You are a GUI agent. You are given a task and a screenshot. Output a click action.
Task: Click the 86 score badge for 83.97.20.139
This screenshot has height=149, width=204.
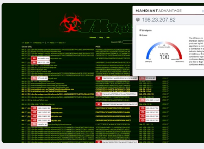tap(34, 62)
